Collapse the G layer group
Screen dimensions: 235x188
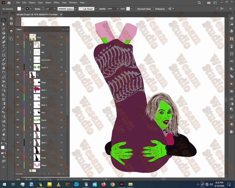click(27, 75)
